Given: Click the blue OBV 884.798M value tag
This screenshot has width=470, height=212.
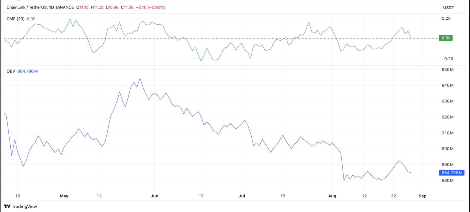Looking at the screenshot, I should coord(452,173).
